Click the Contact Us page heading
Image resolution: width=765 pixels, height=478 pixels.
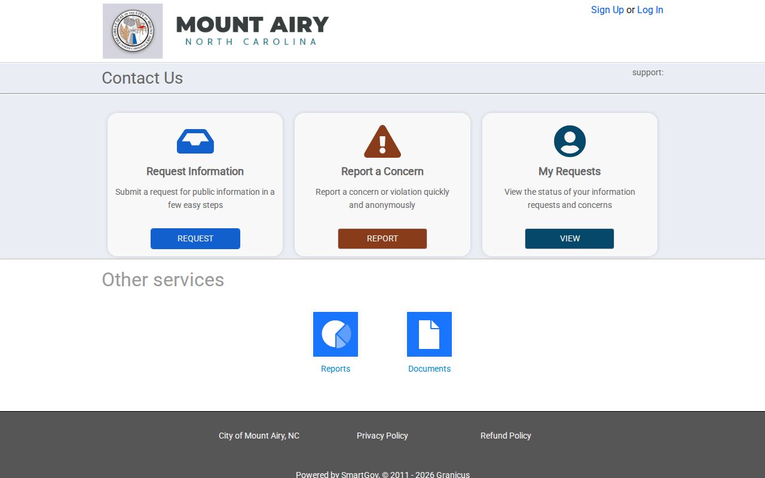coord(142,78)
